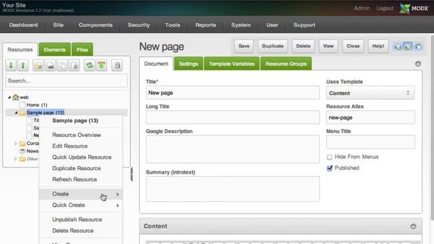Expand the Other folder tree arrow
This screenshot has width=434, height=244.
(x=16, y=159)
